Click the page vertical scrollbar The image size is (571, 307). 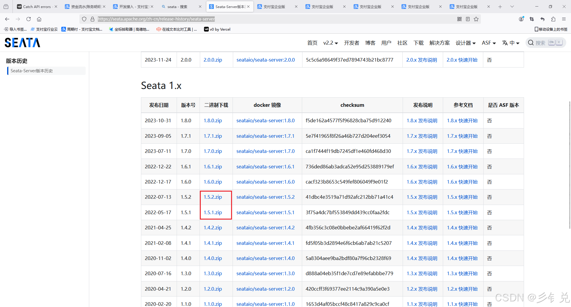[x=570, y=165]
